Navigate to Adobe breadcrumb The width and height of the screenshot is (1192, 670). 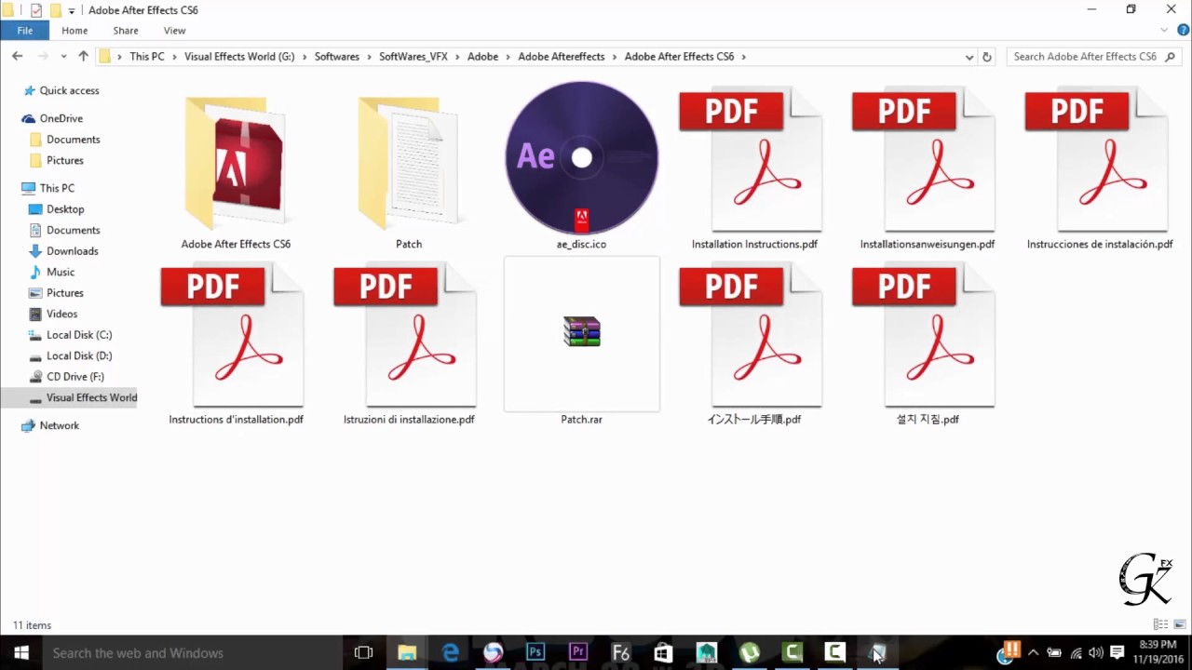482,57
